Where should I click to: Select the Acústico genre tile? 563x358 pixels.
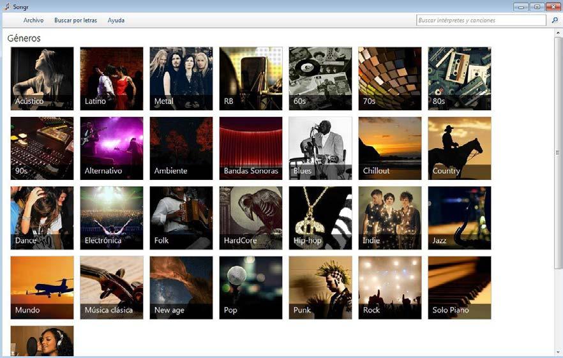[42, 78]
